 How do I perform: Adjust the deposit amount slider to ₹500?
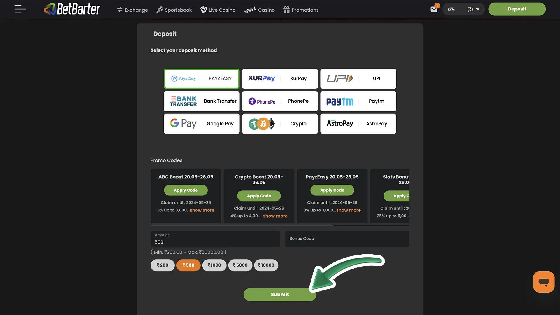(x=188, y=265)
